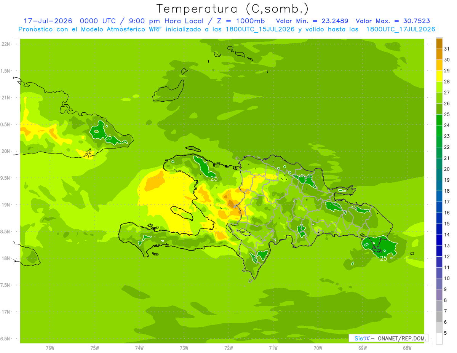Click the teal 19–20 degree legend swatch
This screenshot has width=457, height=353.
(439, 174)
